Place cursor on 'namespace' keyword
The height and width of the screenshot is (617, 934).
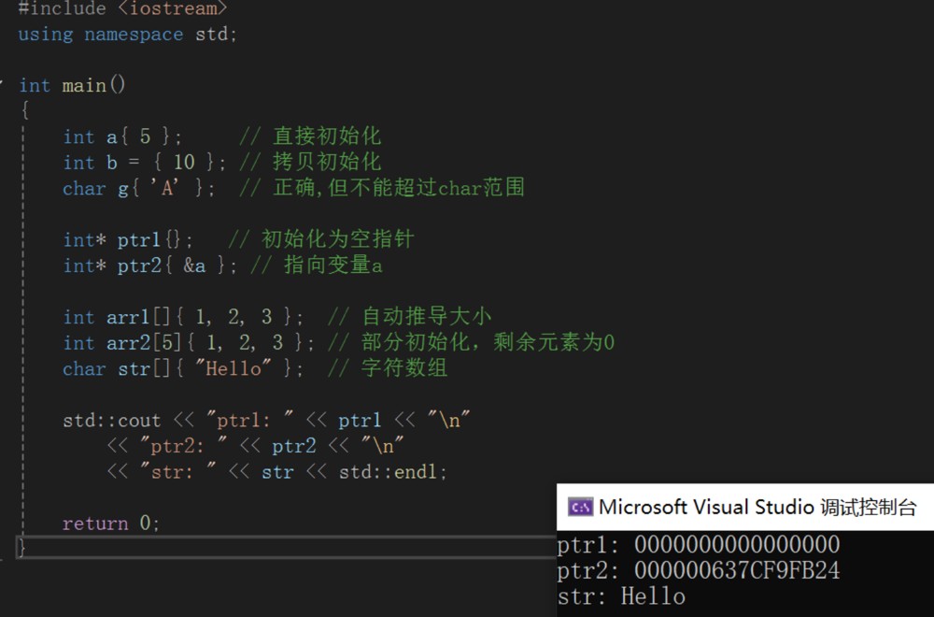coord(134,35)
